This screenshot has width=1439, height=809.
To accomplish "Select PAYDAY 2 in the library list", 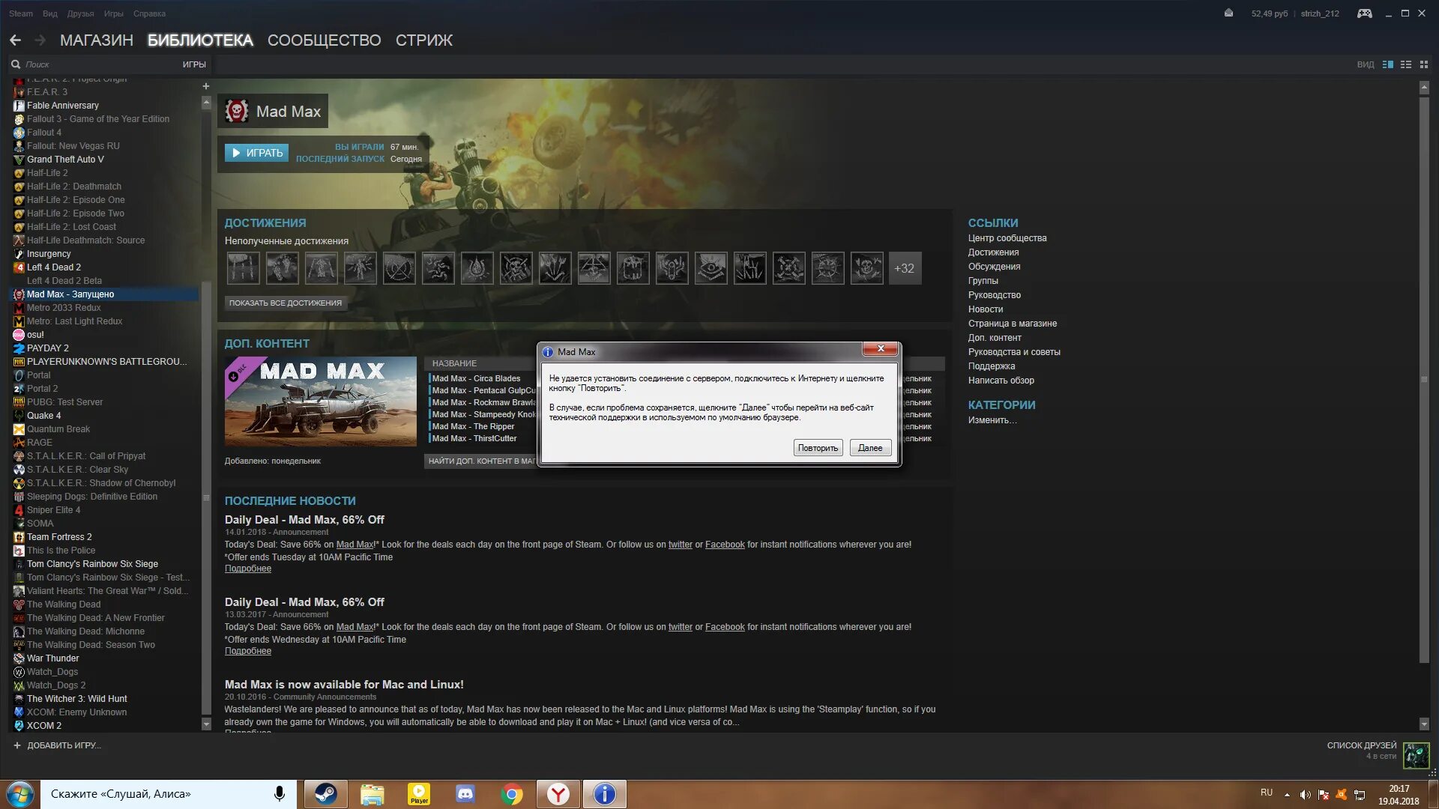I will (x=48, y=348).
